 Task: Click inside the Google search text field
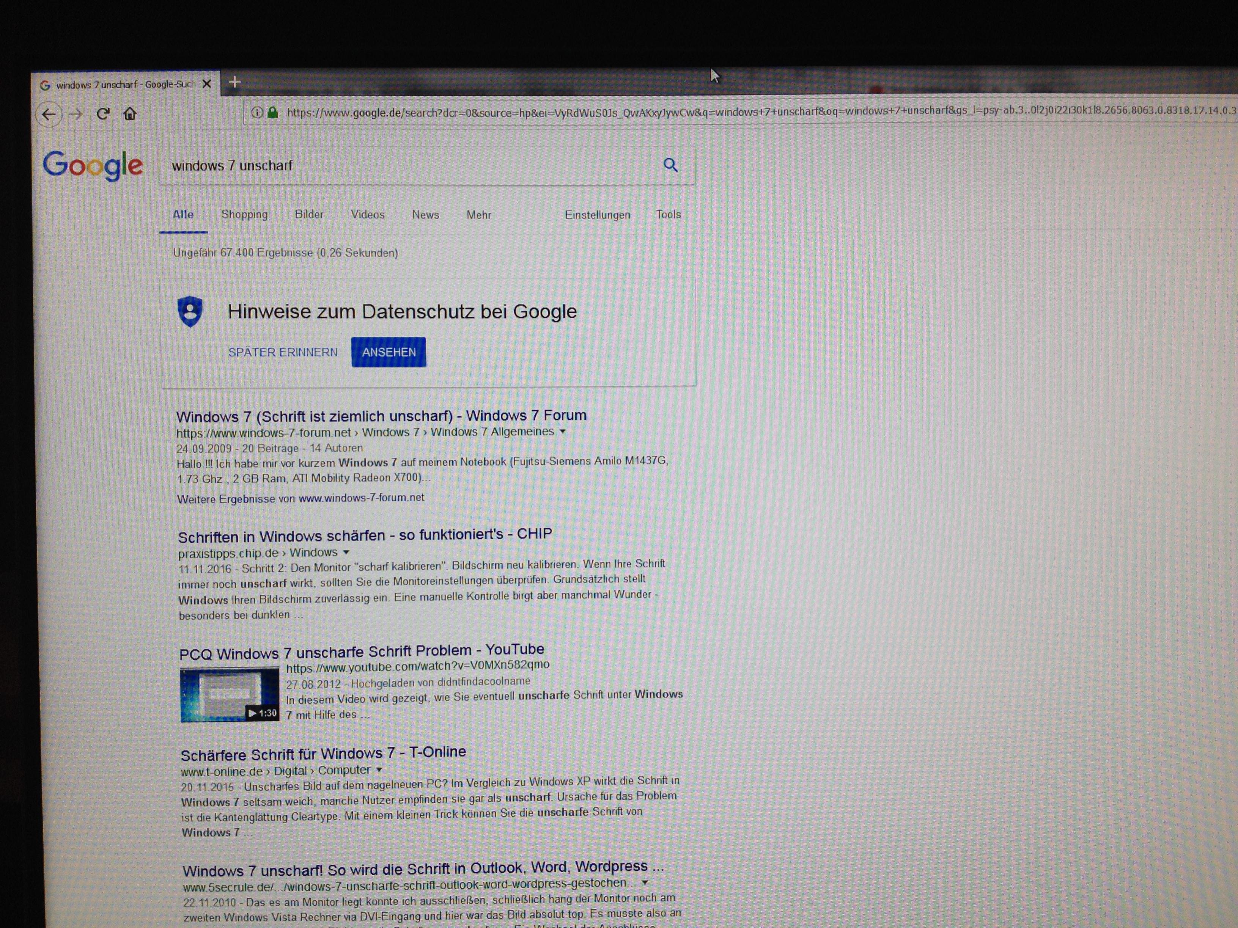(x=392, y=166)
